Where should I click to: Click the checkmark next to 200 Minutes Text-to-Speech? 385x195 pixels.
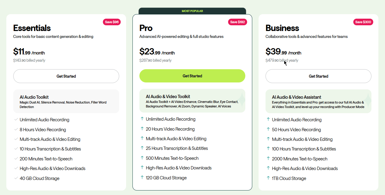(16, 159)
